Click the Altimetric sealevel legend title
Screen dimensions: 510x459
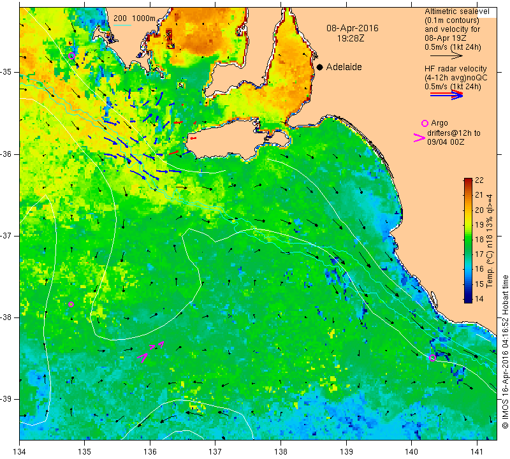[x=456, y=11]
